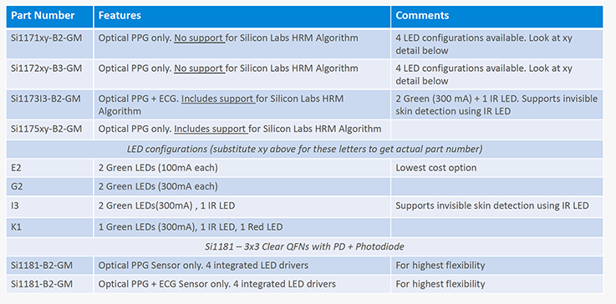Click underlined 'Includes support' in Si1175 row
Image resolution: width=616 pixels, height=304 pixels.
[x=211, y=129]
